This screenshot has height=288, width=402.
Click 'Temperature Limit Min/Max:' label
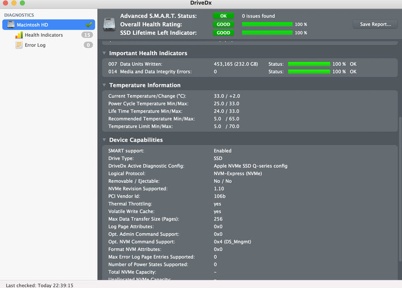point(141,126)
